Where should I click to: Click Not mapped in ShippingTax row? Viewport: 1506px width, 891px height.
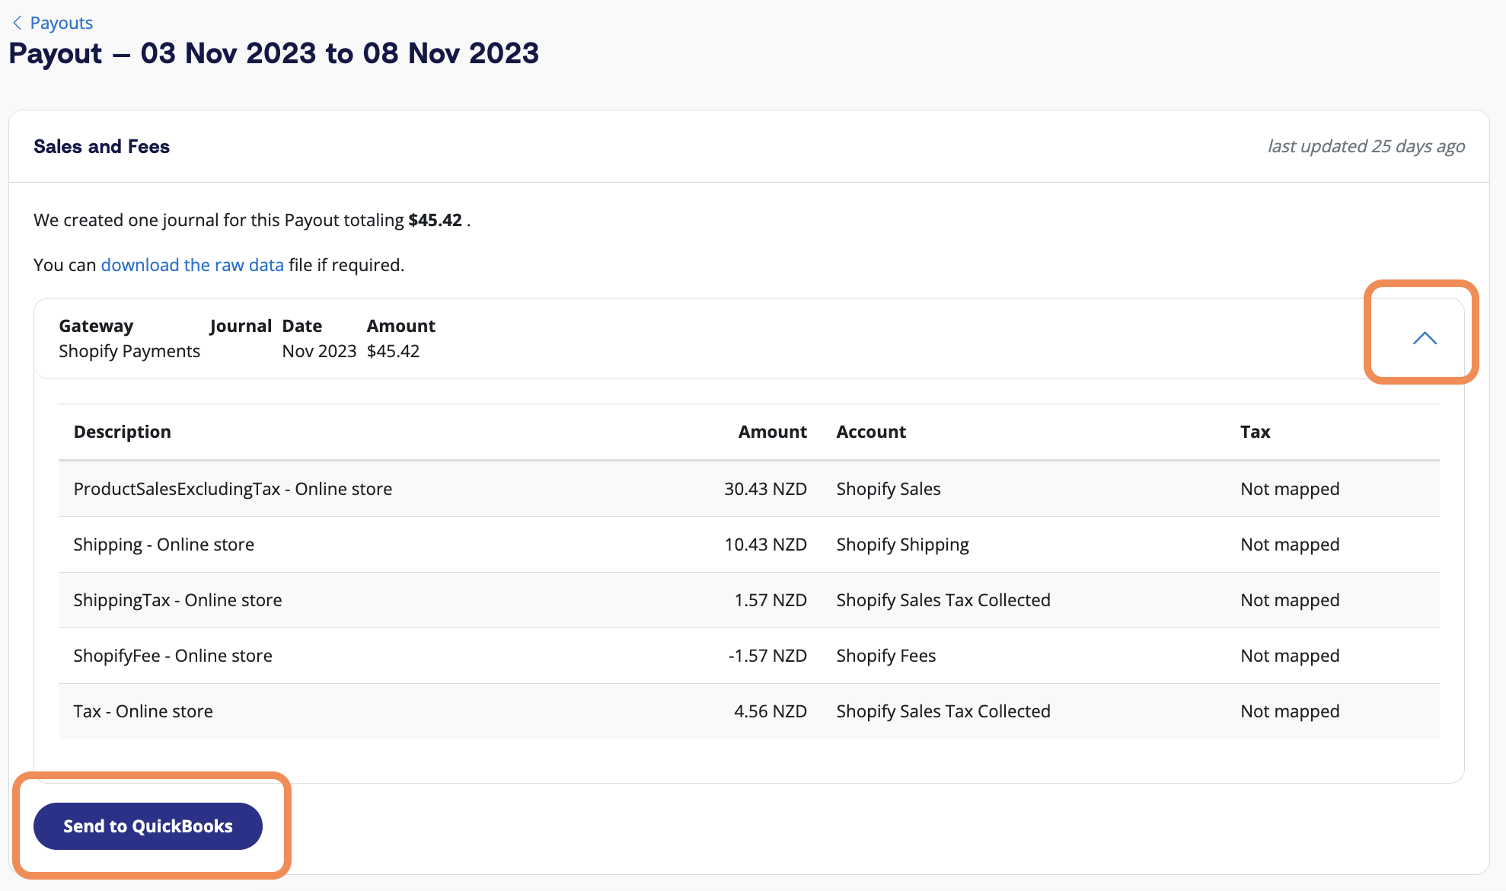(1290, 600)
